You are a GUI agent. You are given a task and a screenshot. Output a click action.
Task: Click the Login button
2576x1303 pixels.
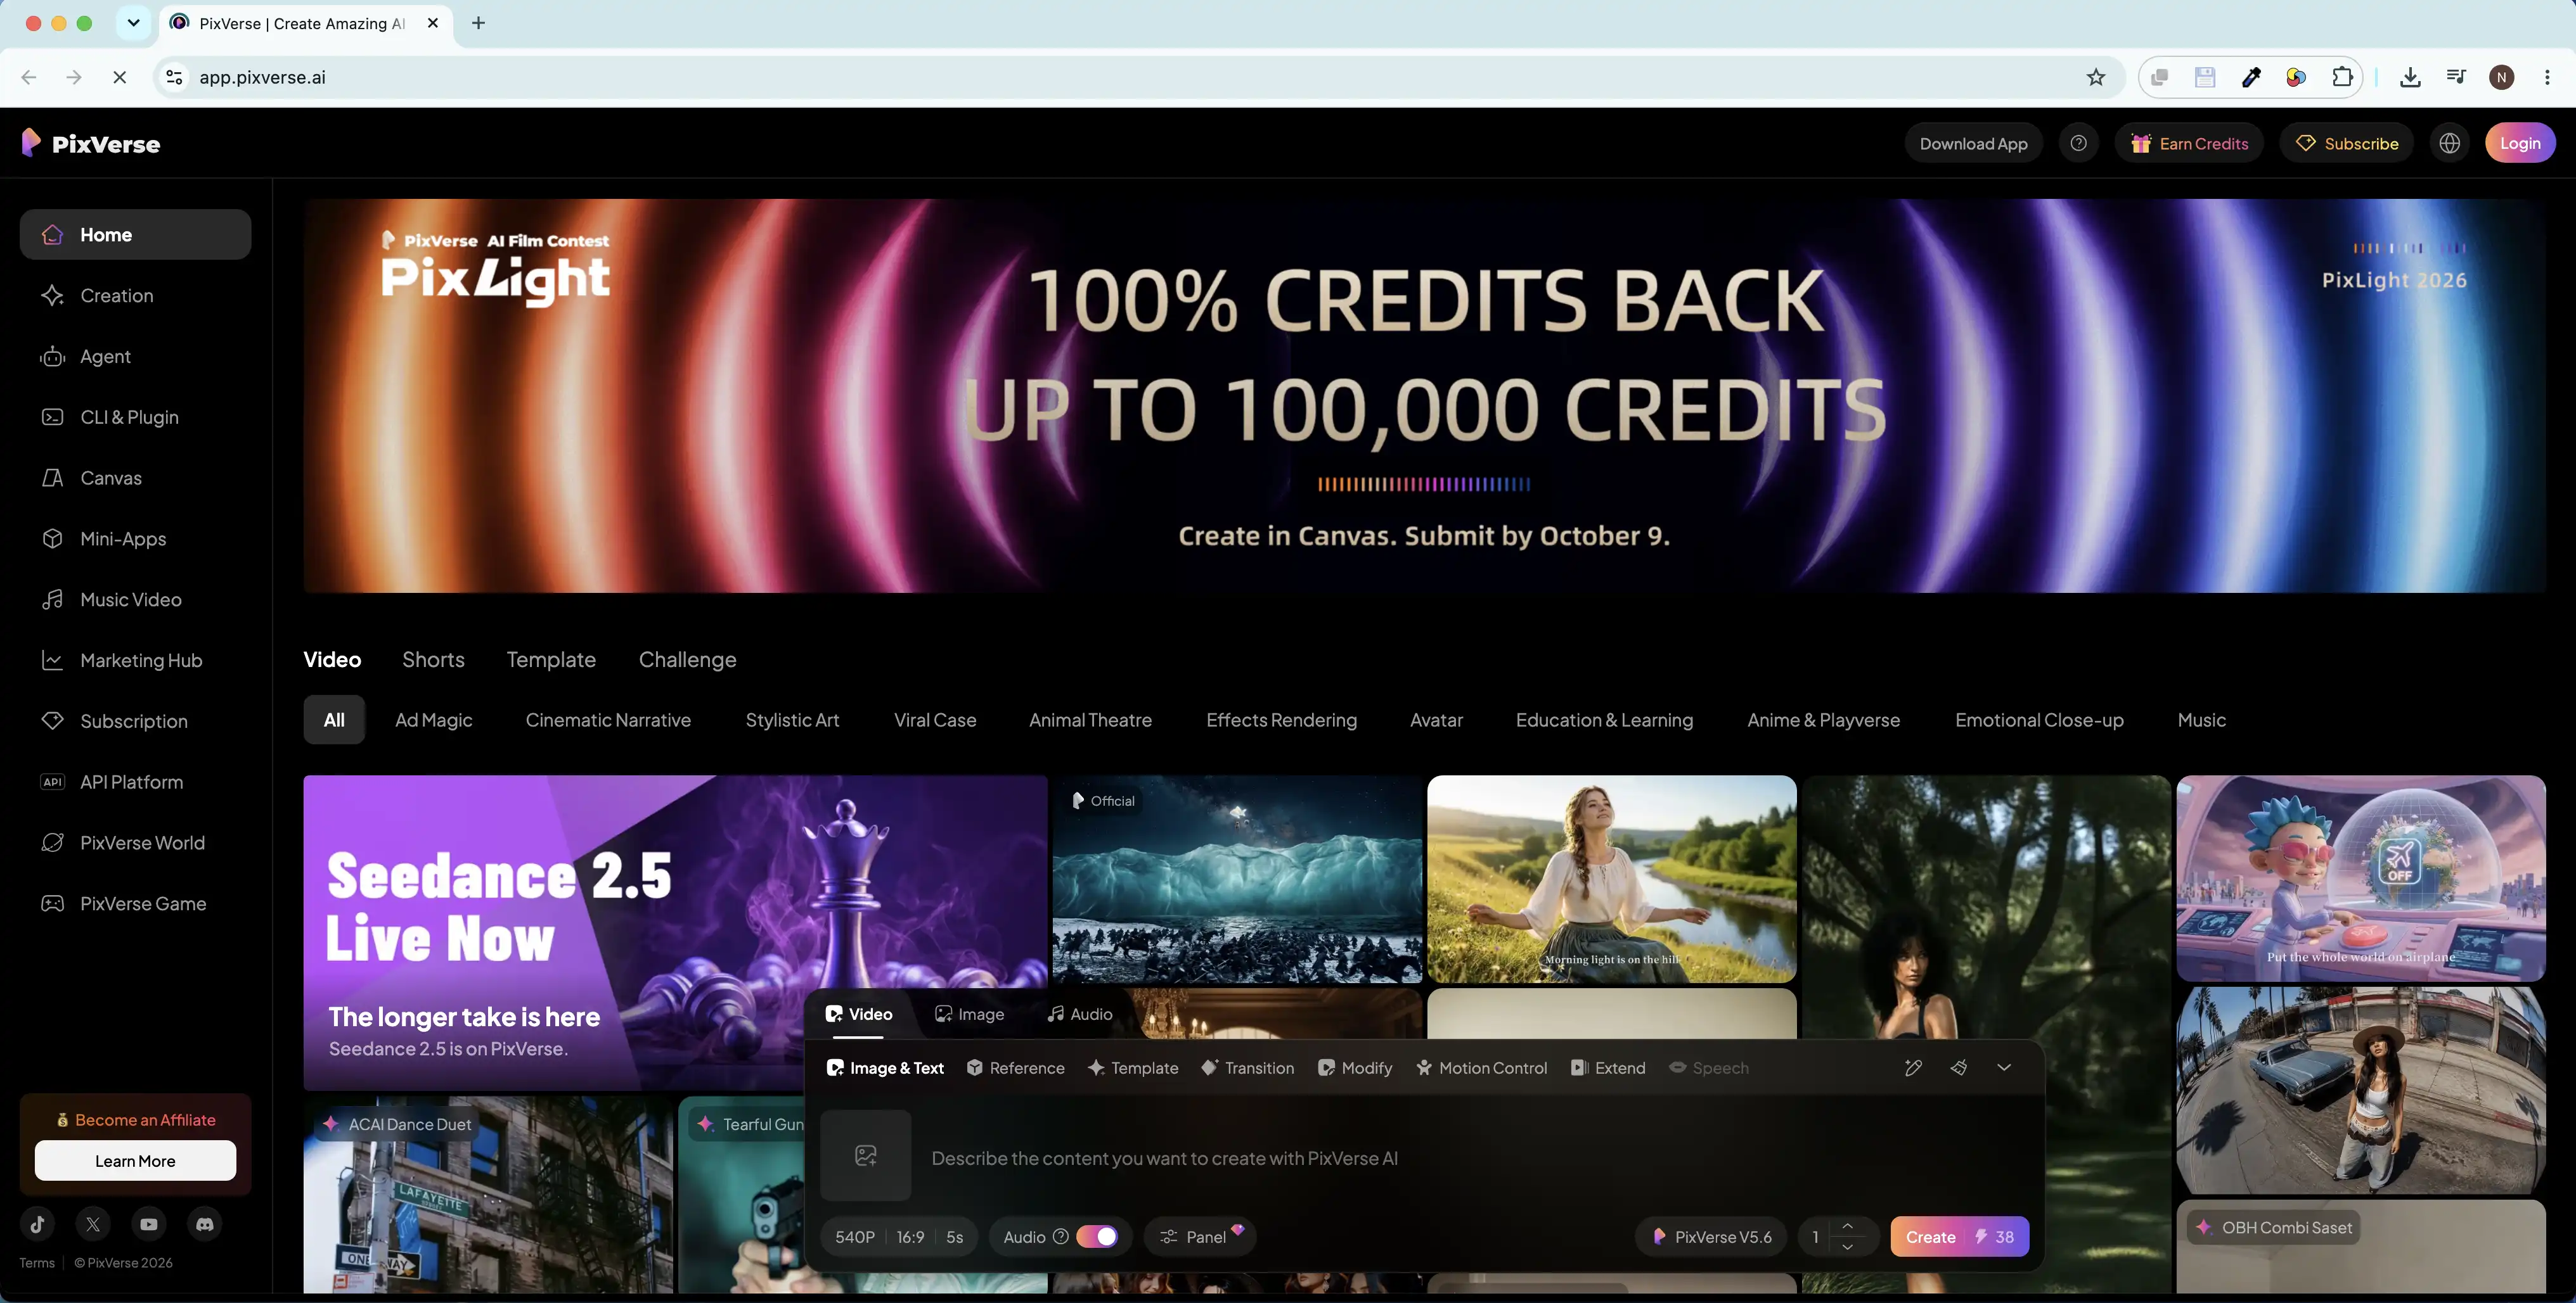point(2520,143)
